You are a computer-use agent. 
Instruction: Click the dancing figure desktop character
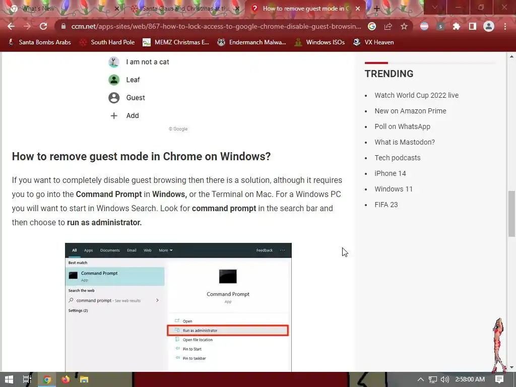[x=499, y=345]
